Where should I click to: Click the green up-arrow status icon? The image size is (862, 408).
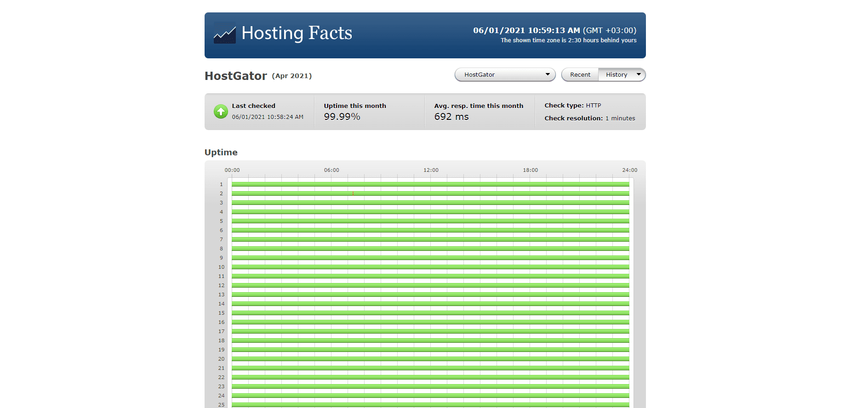(x=221, y=111)
